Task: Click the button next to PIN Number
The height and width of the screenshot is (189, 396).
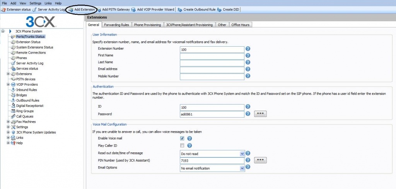Action: tap(260, 160)
